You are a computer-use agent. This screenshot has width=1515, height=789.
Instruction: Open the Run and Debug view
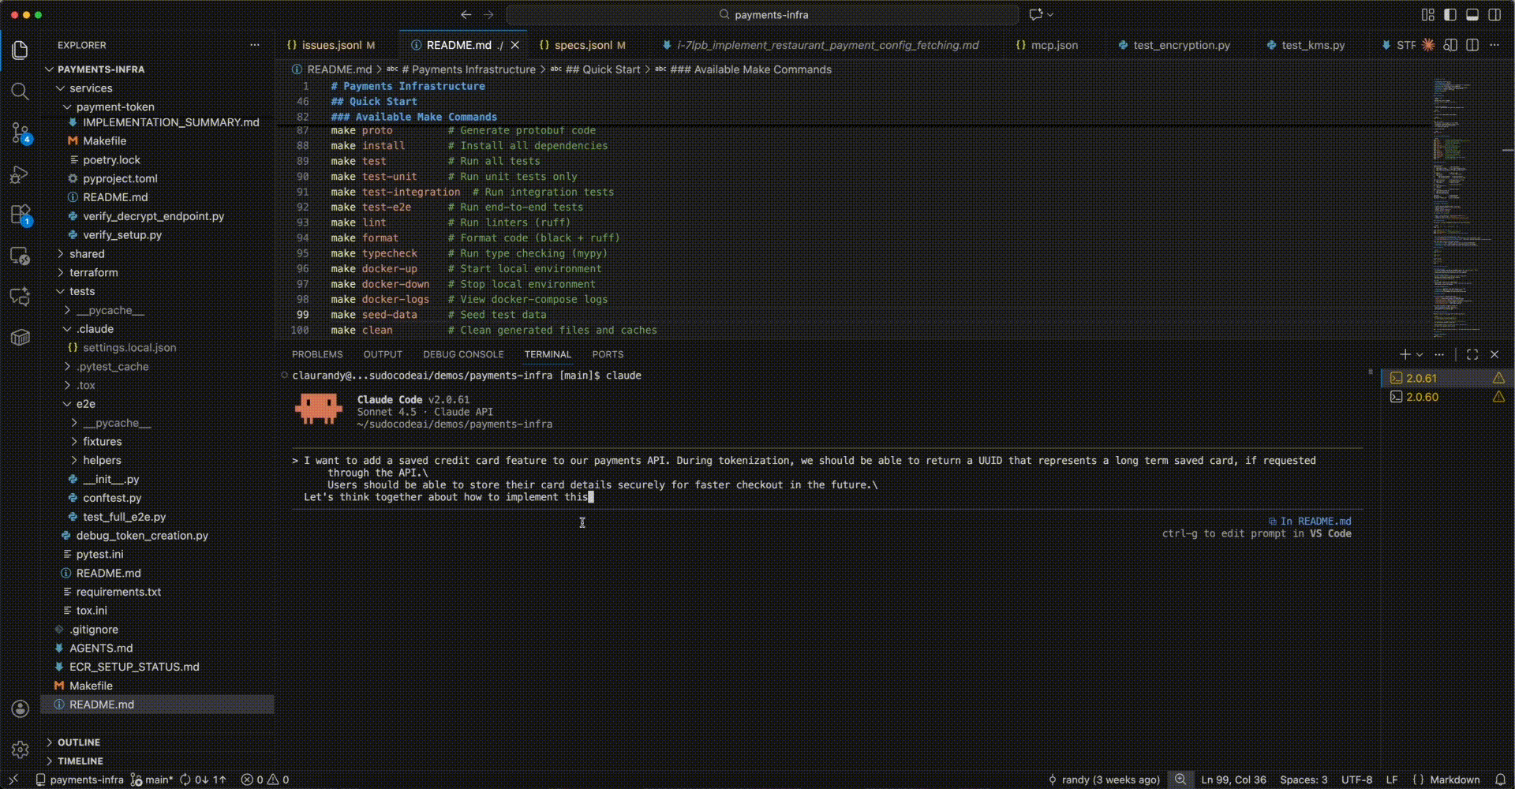[21, 174]
